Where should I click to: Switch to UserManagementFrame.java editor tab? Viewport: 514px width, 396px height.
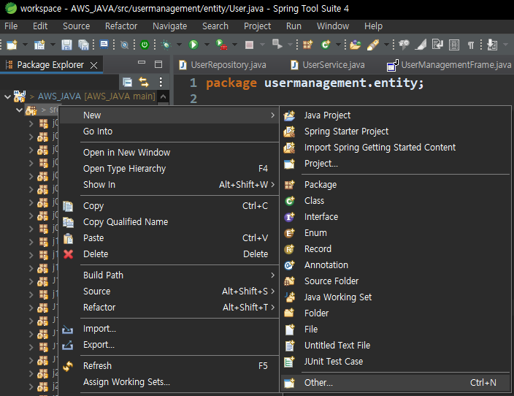tap(449, 65)
